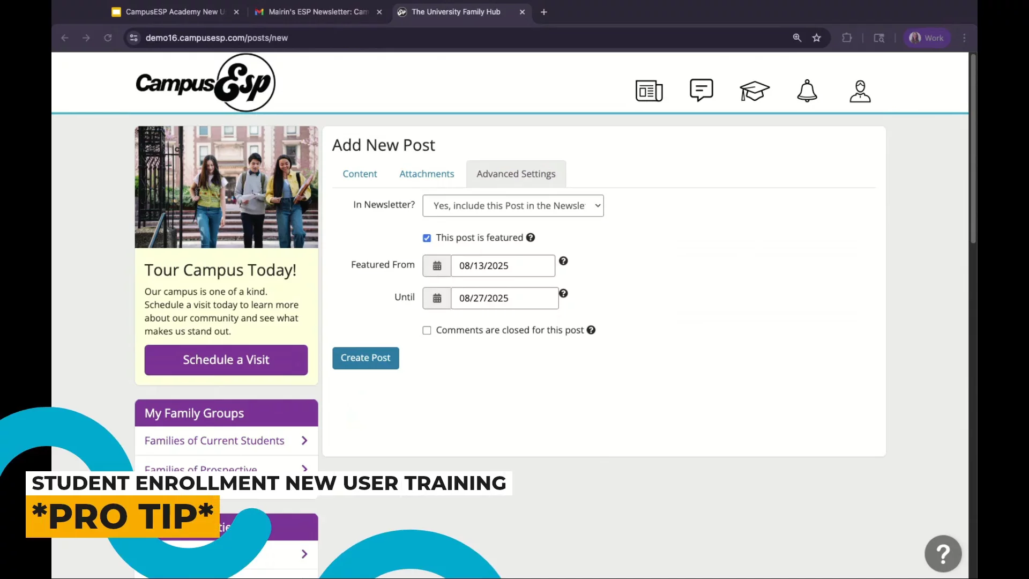The image size is (1029, 579).
Task: Uncheck This post is featured checkbox
Action: 427,238
